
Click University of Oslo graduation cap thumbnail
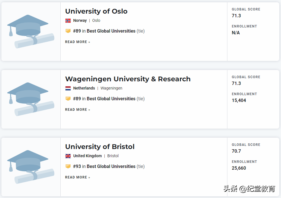click(x=31, y=31)
